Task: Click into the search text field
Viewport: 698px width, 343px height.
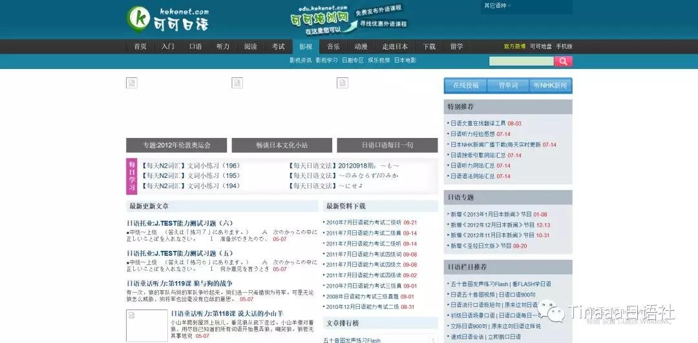Action: 521,61
